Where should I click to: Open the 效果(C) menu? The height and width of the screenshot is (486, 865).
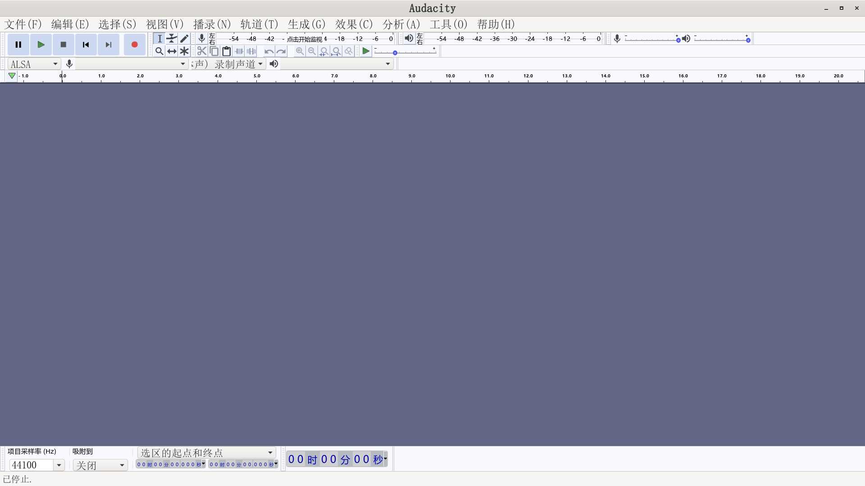point(354,24)
